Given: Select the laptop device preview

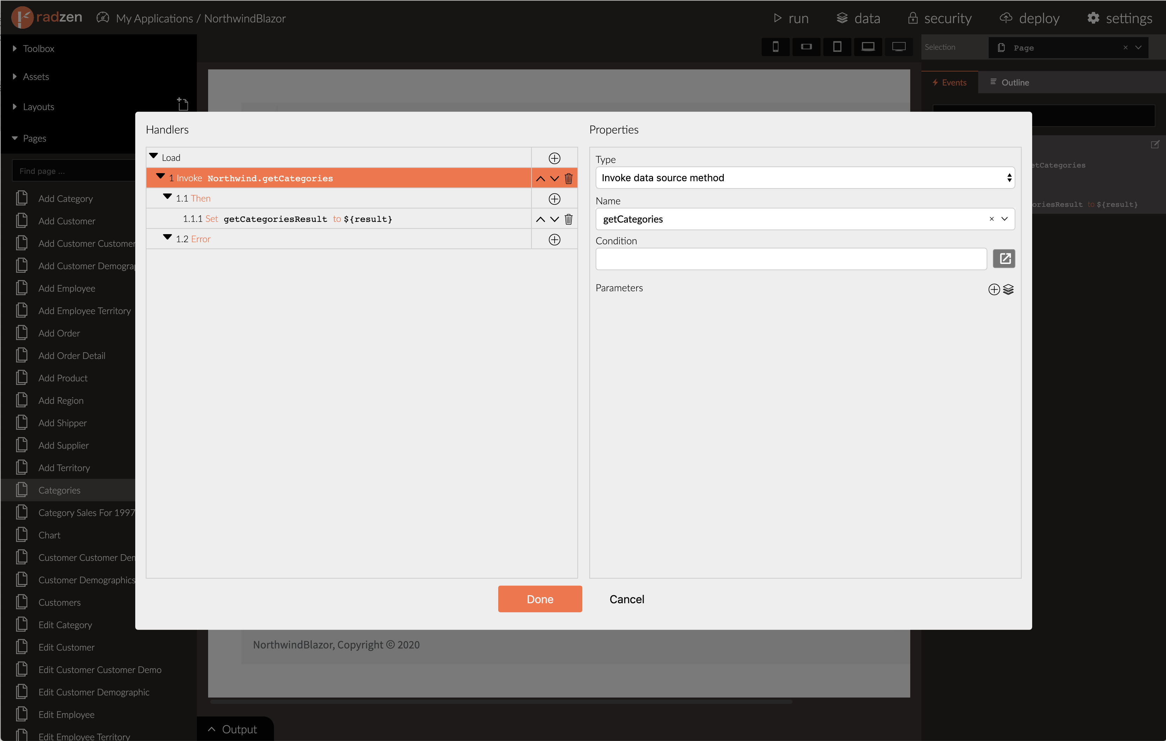Looking at the screenshot, I should coord(868,47).
